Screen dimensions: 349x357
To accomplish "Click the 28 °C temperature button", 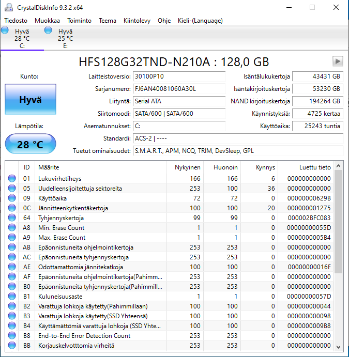I will 30,145.
